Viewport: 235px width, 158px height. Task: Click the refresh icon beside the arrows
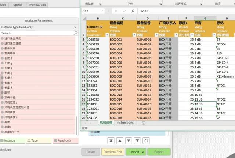coord(146,140)
